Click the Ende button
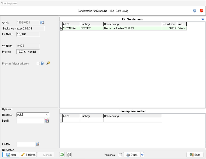This screenshot has height=159, width=206. (x=195, y=155)
